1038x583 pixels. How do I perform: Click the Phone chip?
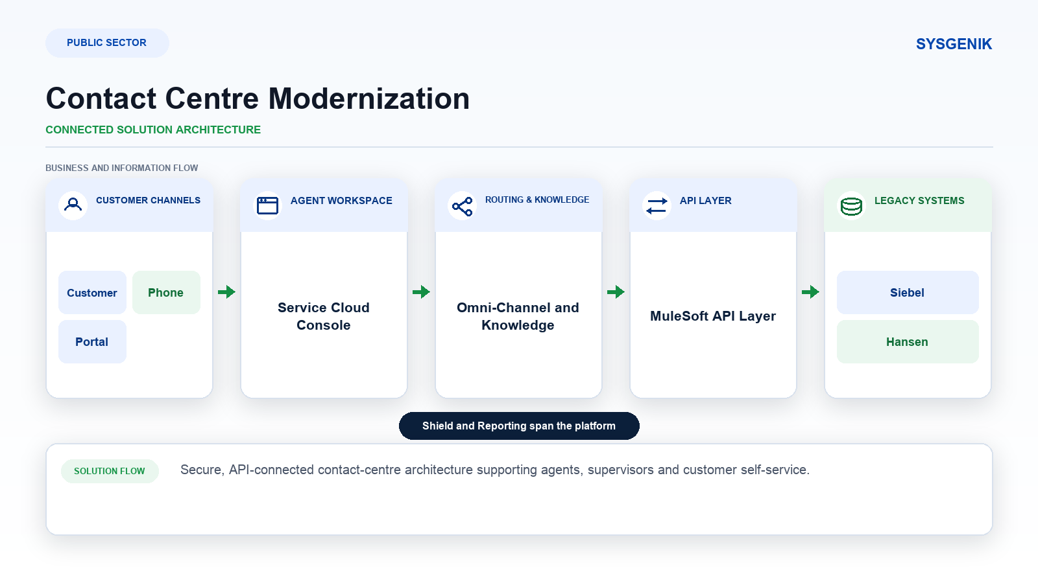pyautogui.click(x=166, y=293)
